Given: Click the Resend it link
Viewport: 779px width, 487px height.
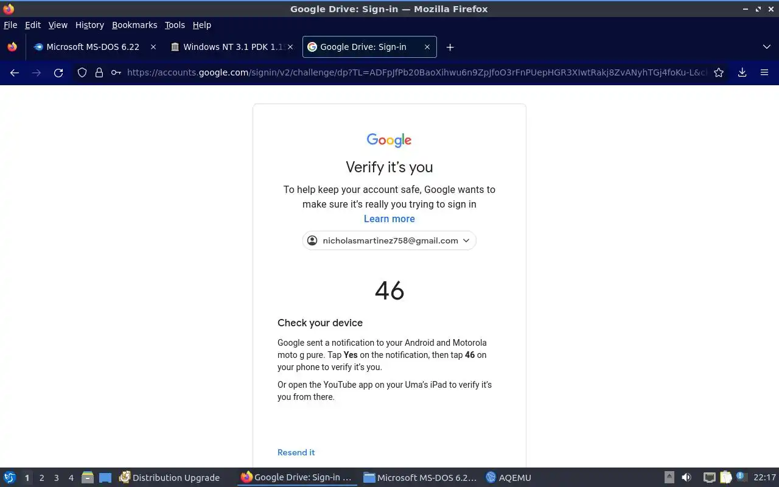Looking at the screenshot, I should [x=296, y=452].
